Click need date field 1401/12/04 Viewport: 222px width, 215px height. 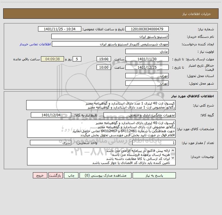[51, 115]
